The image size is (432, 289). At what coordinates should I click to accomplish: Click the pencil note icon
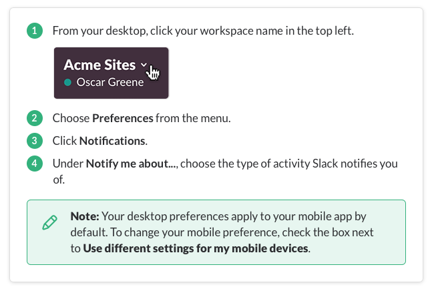coord(50,222)
